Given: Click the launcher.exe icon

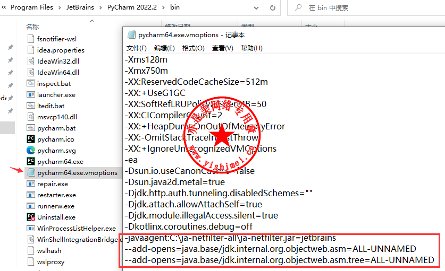Looking at the screenshot, I should tap(31, 94).
